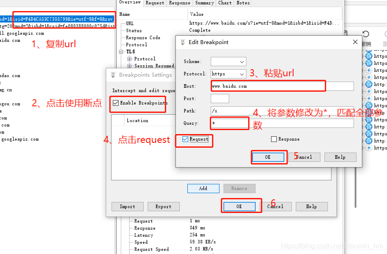Screen dimensions: 387x254
Task: Select the googleapis.com host above aidu.com
Action: pyautogui.click(x=22, y=34)
